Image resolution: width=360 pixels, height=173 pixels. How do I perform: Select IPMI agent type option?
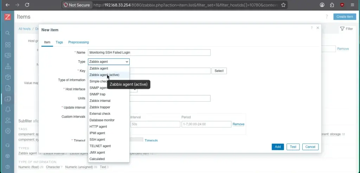(x=109, y=133)
